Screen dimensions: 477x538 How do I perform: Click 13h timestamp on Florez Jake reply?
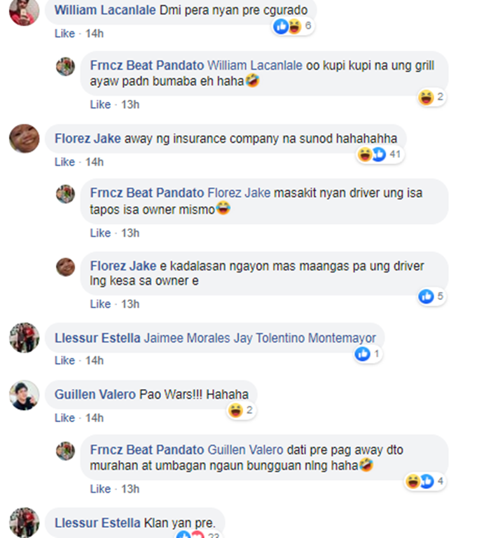pos(130,304)
